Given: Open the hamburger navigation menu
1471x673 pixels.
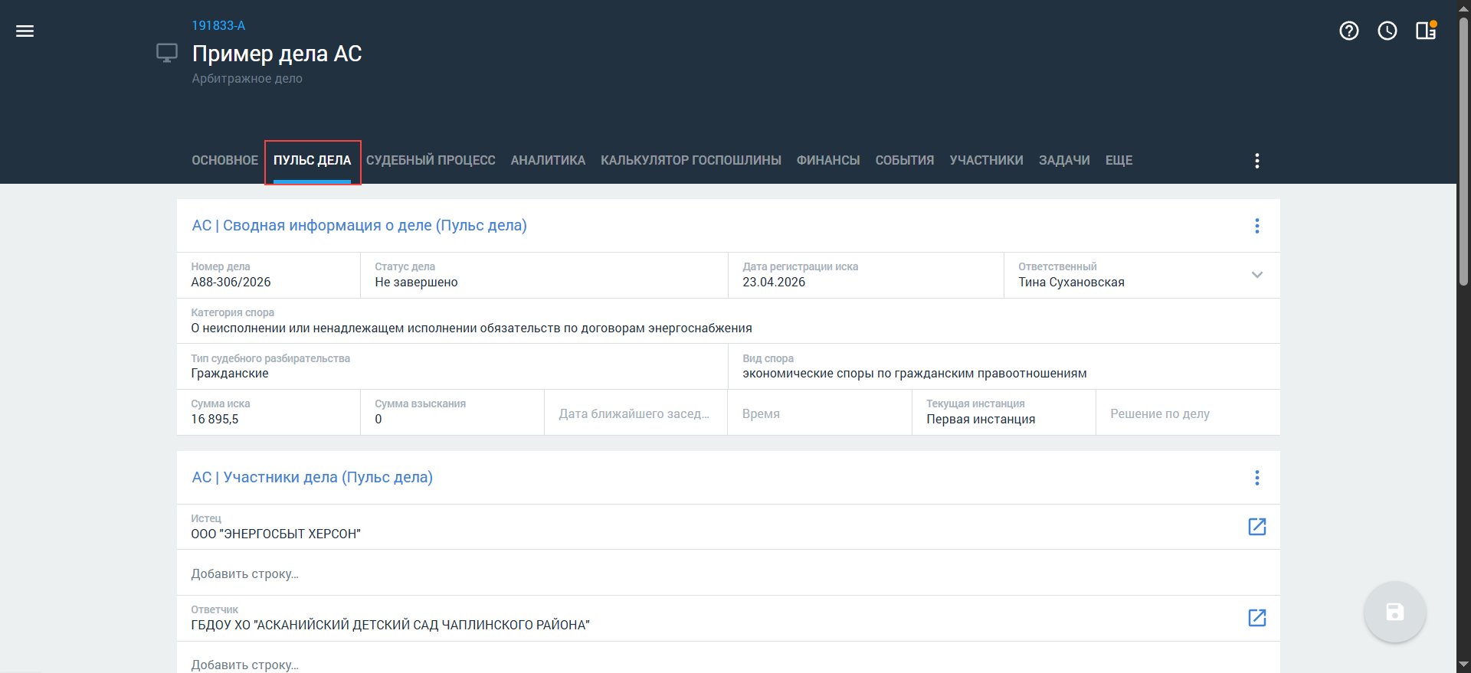Looking at the screenshot, I should tap(25, 31).
